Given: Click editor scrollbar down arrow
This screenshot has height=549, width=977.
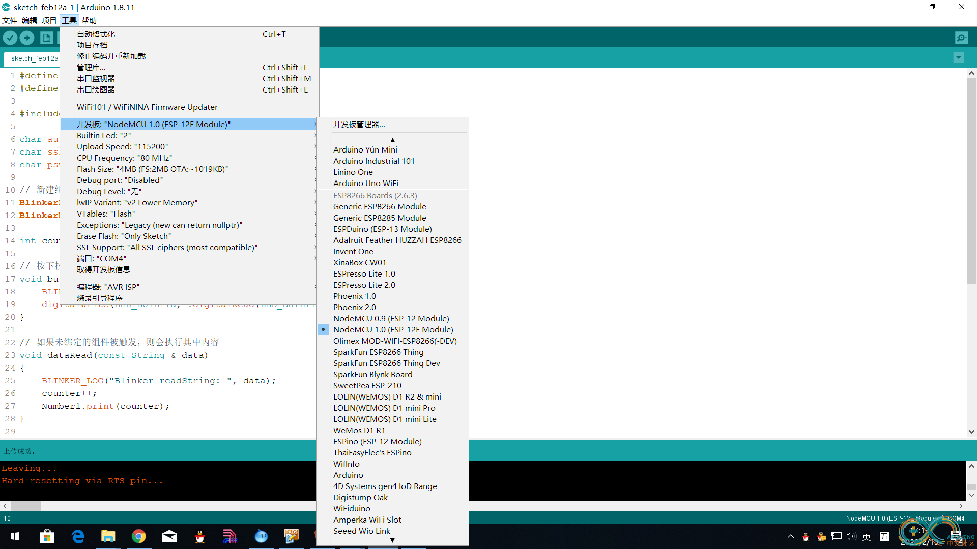Looking at the screenshot, I should tap(971, 432).
